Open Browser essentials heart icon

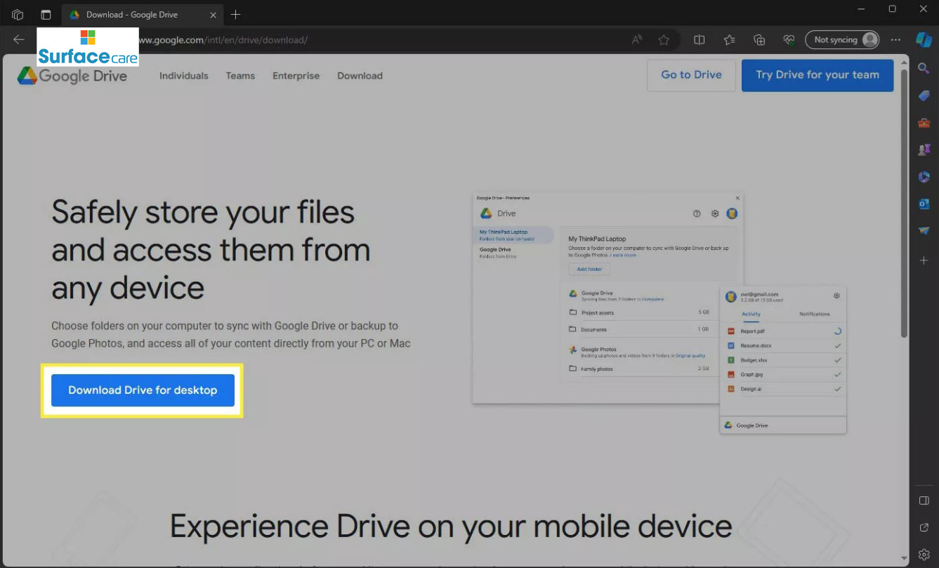click(x=789, y=40)
